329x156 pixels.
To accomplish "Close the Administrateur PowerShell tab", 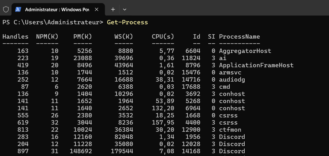I will [97, 9].
